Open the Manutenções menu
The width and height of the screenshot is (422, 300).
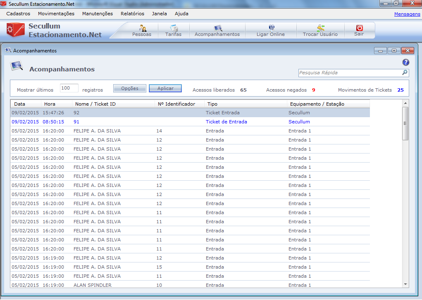tap(98, 14)
